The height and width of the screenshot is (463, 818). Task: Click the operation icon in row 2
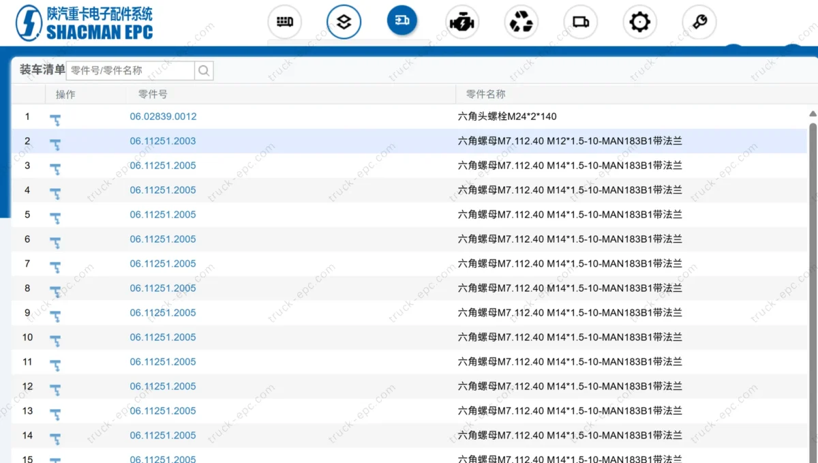click(x=55, y=145)
